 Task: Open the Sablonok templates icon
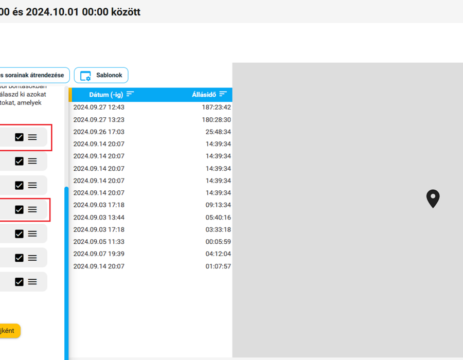point(85,76)
